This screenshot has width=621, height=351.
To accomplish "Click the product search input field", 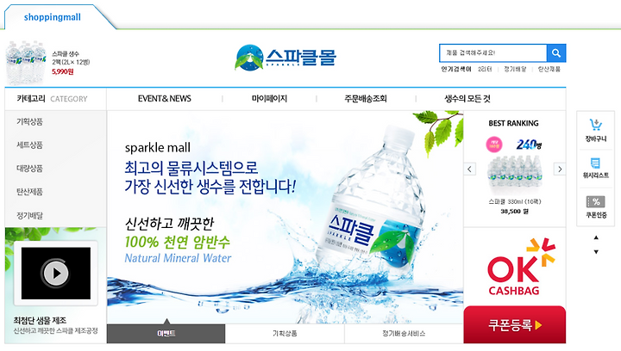I will pos(493,52).
